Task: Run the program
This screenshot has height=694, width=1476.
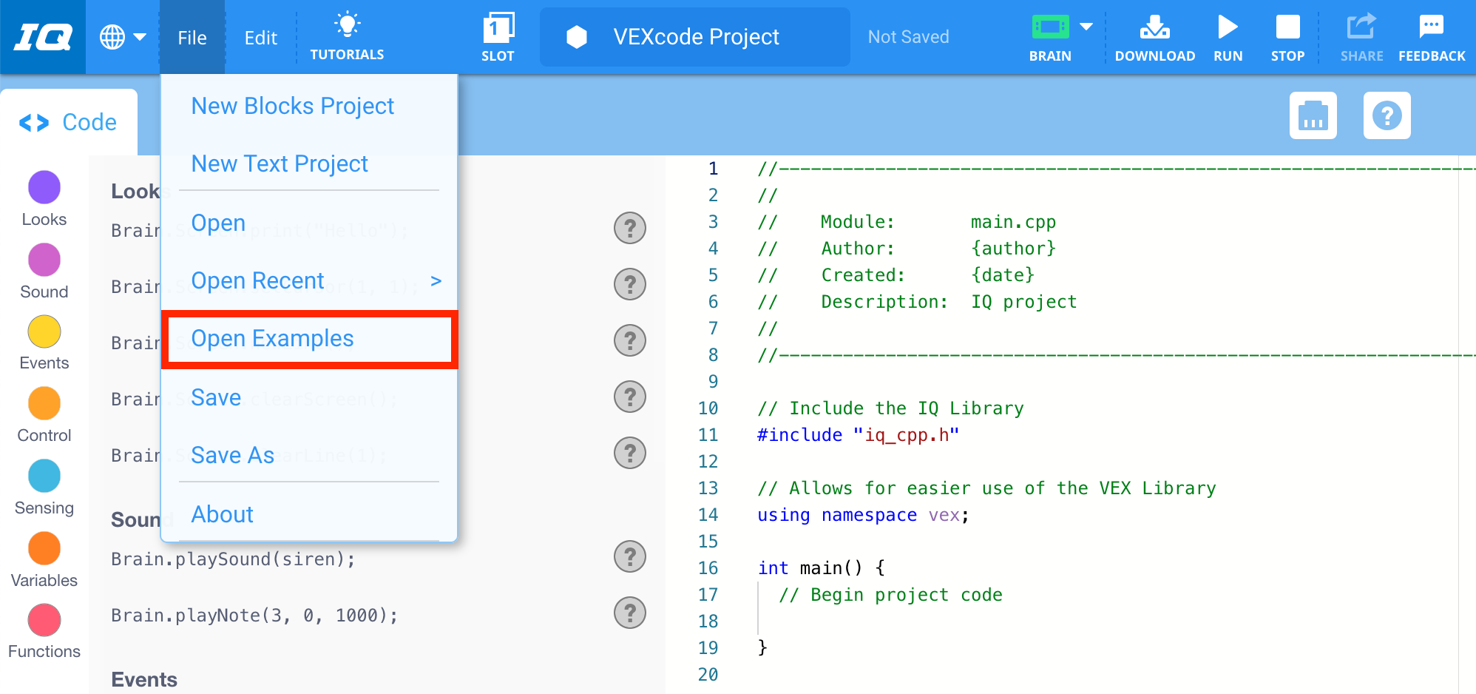Action: pos(1227,36)
